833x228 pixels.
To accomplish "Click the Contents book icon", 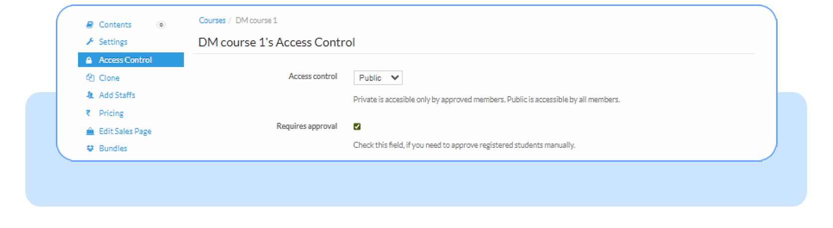I will tap(90, 24).
